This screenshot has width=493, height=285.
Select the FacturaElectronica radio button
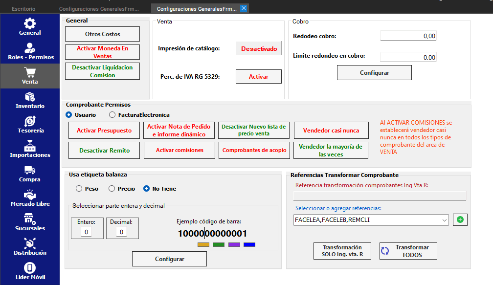112,115
